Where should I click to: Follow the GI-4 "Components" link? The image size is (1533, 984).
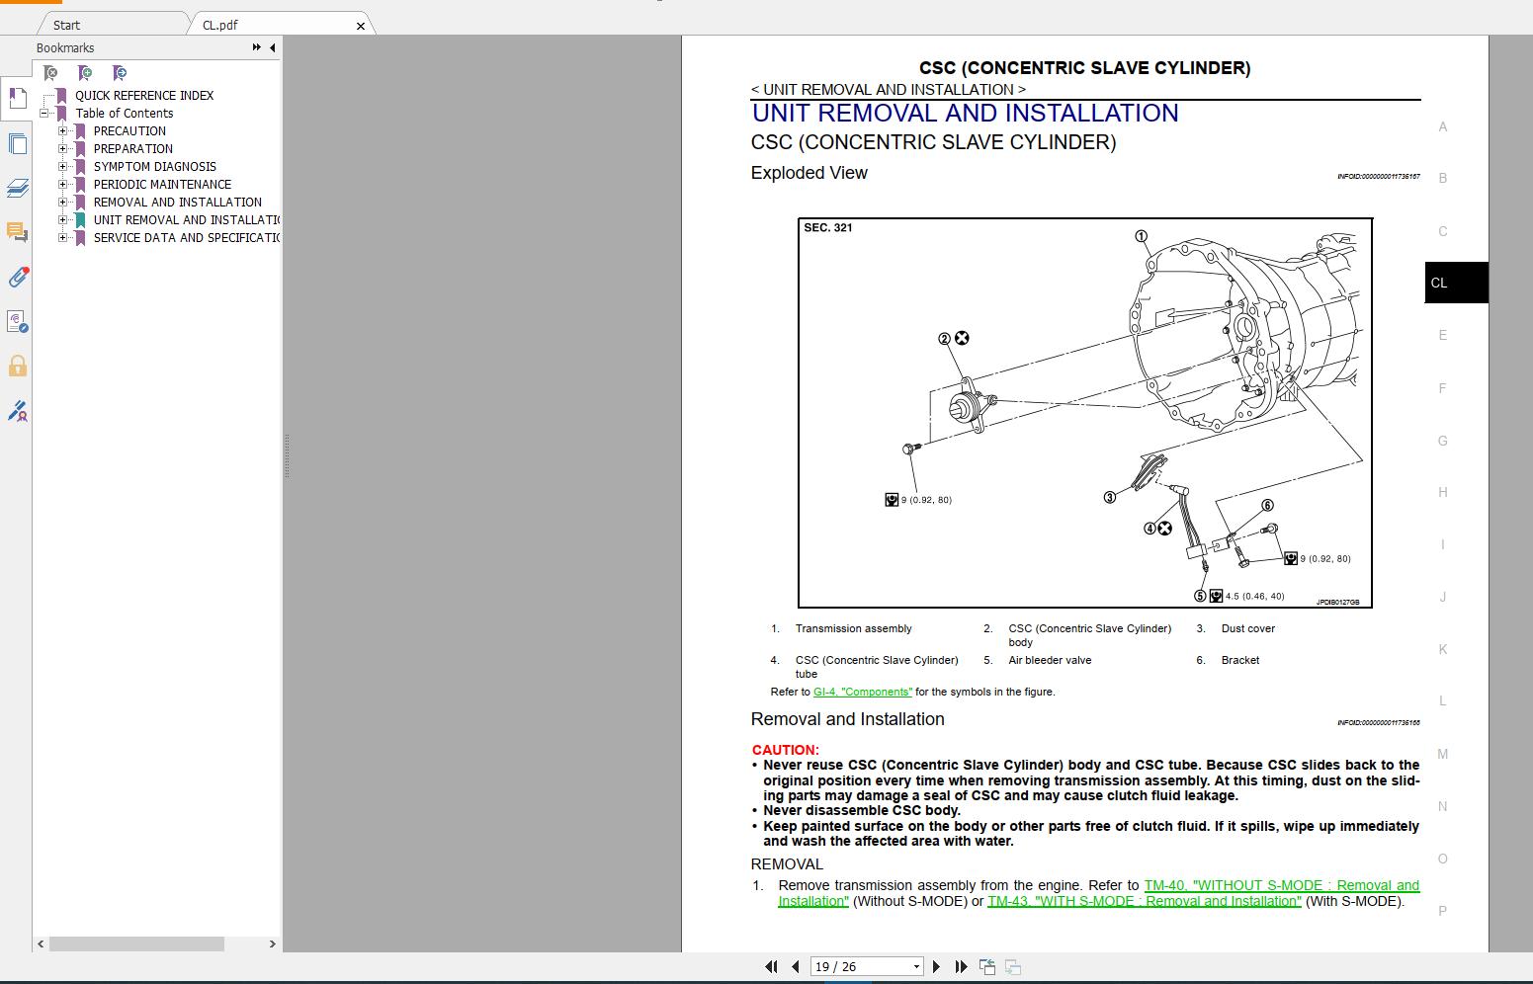tap(862, 693)
